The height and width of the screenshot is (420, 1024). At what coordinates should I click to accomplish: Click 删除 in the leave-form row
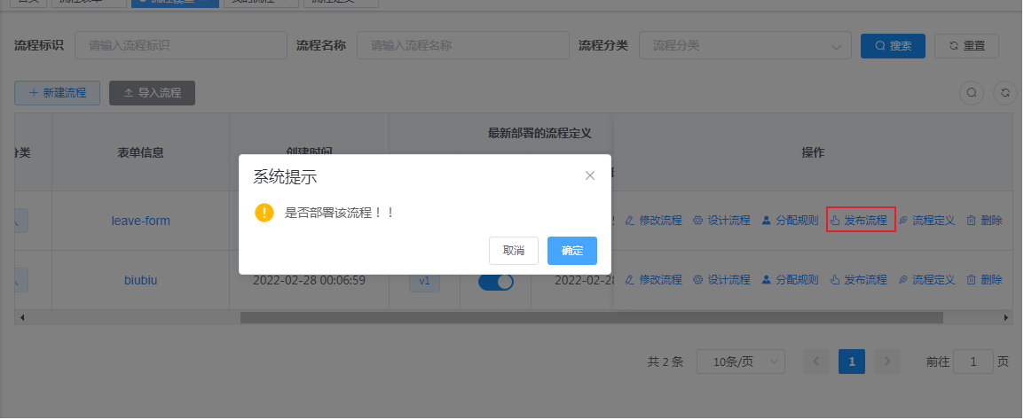[x=984, y=221]
